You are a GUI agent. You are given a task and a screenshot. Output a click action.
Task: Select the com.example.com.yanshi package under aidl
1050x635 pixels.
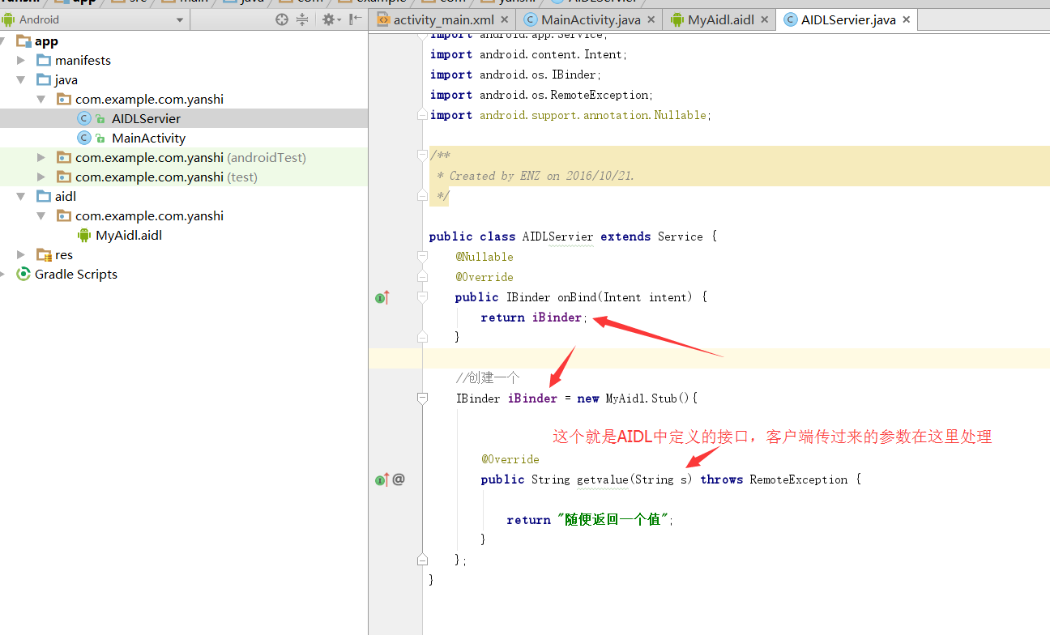(x=149, y=215)
